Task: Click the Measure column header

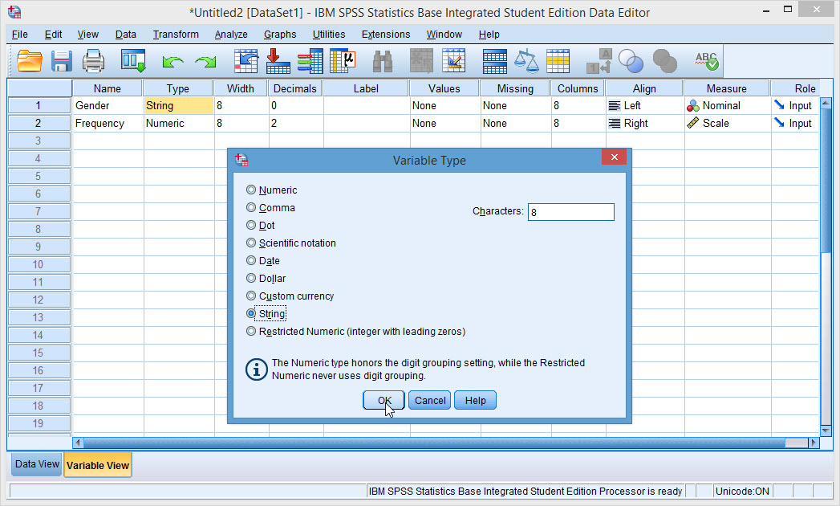Action: tap(726, 88)
